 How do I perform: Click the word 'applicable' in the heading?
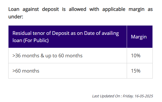[114, 9]
